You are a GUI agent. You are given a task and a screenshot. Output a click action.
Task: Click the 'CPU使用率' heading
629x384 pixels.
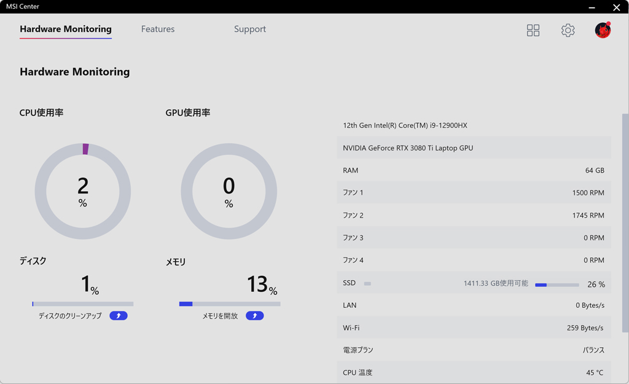tap(41, 113)
